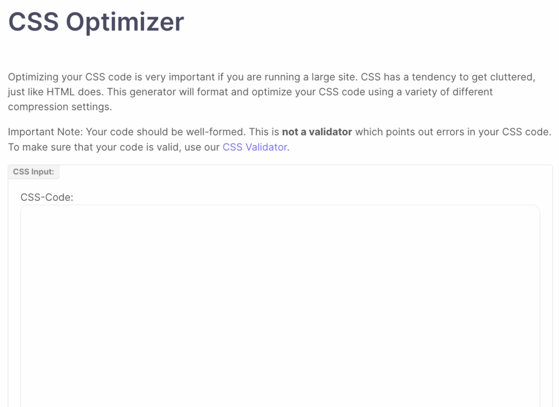This screenshot has height=407, width=559.
Task: Click inside the CSS-Code text area
Action: [x=279, y=300]
